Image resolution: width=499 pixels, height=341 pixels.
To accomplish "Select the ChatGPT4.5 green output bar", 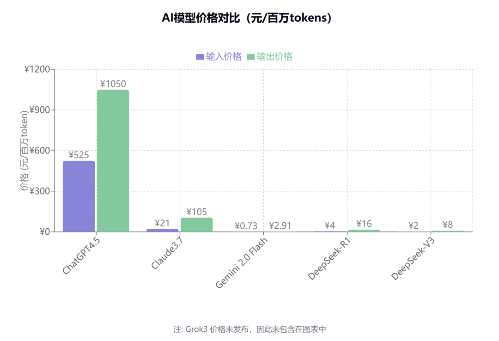I will pos(113,161).
